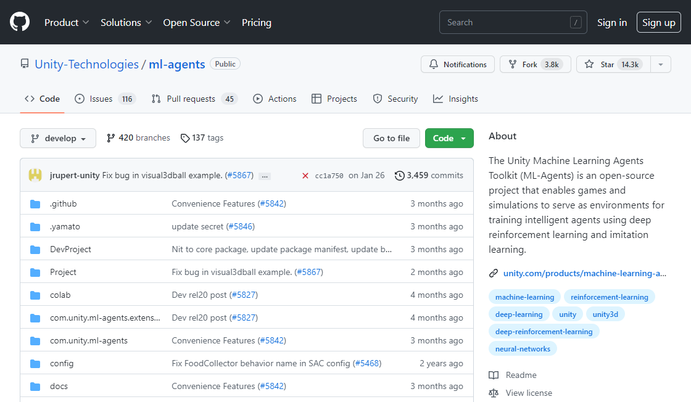
Task: Open the star lists dropdown arrow
Action: 661,65
